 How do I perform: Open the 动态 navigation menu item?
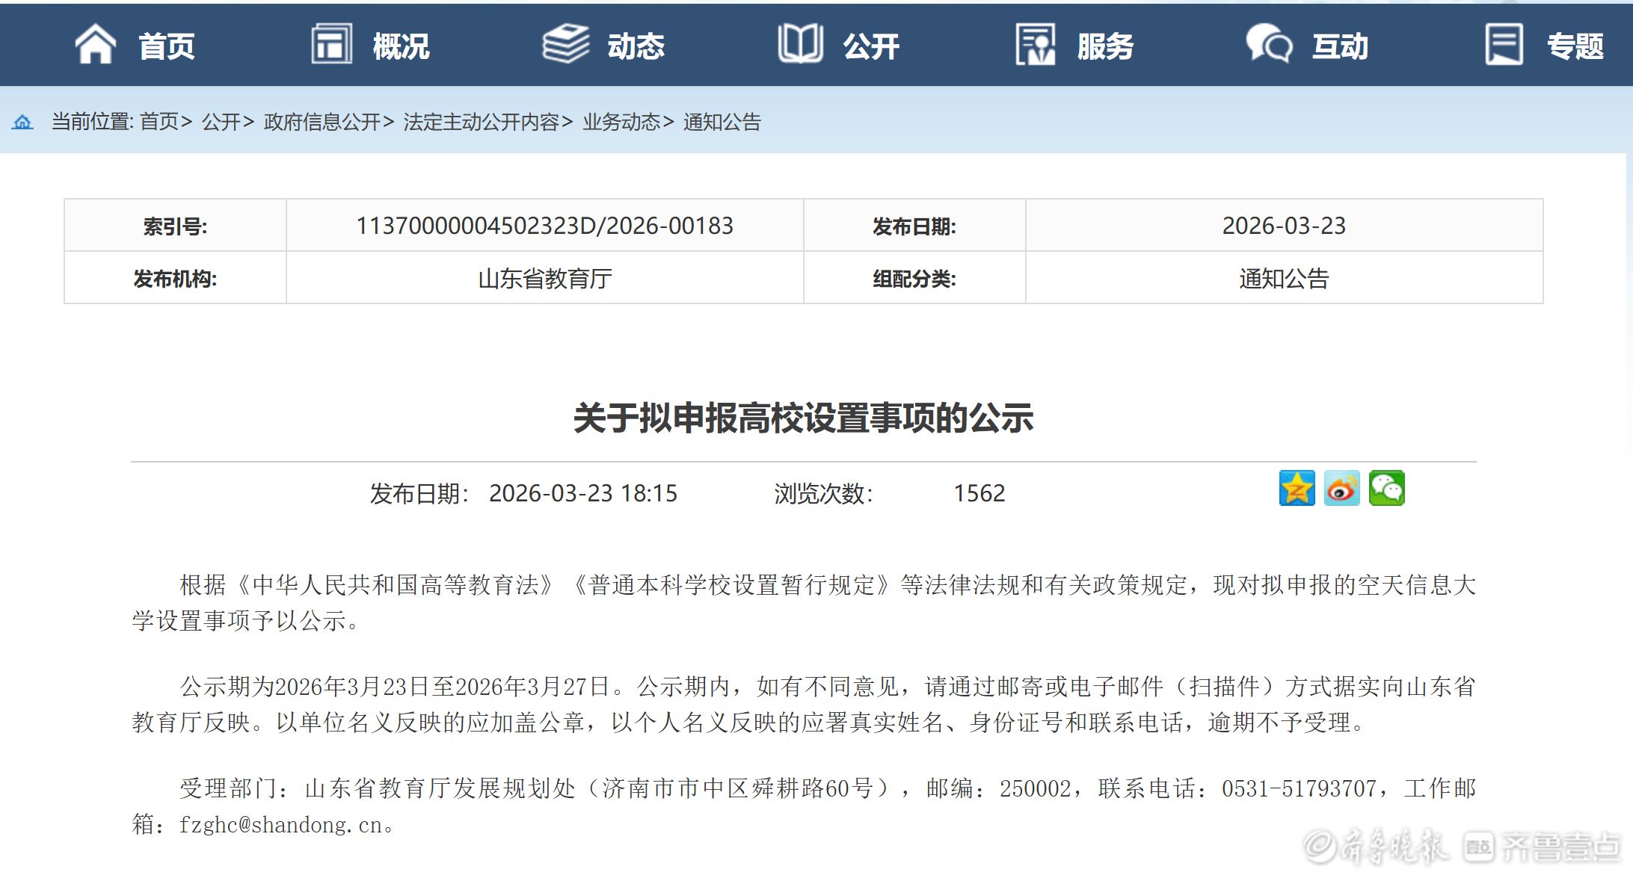coord(636,46)
